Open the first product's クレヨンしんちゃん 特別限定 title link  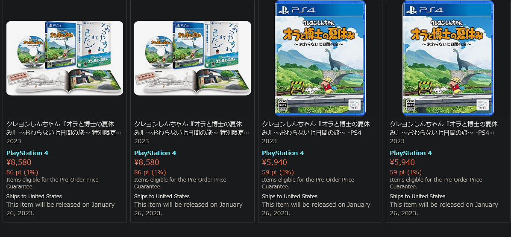point(64,128)
